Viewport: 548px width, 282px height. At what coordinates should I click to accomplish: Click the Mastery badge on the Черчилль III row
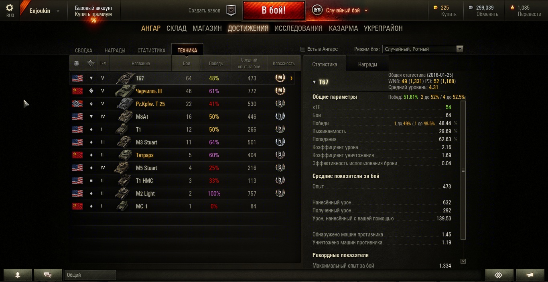280,91
